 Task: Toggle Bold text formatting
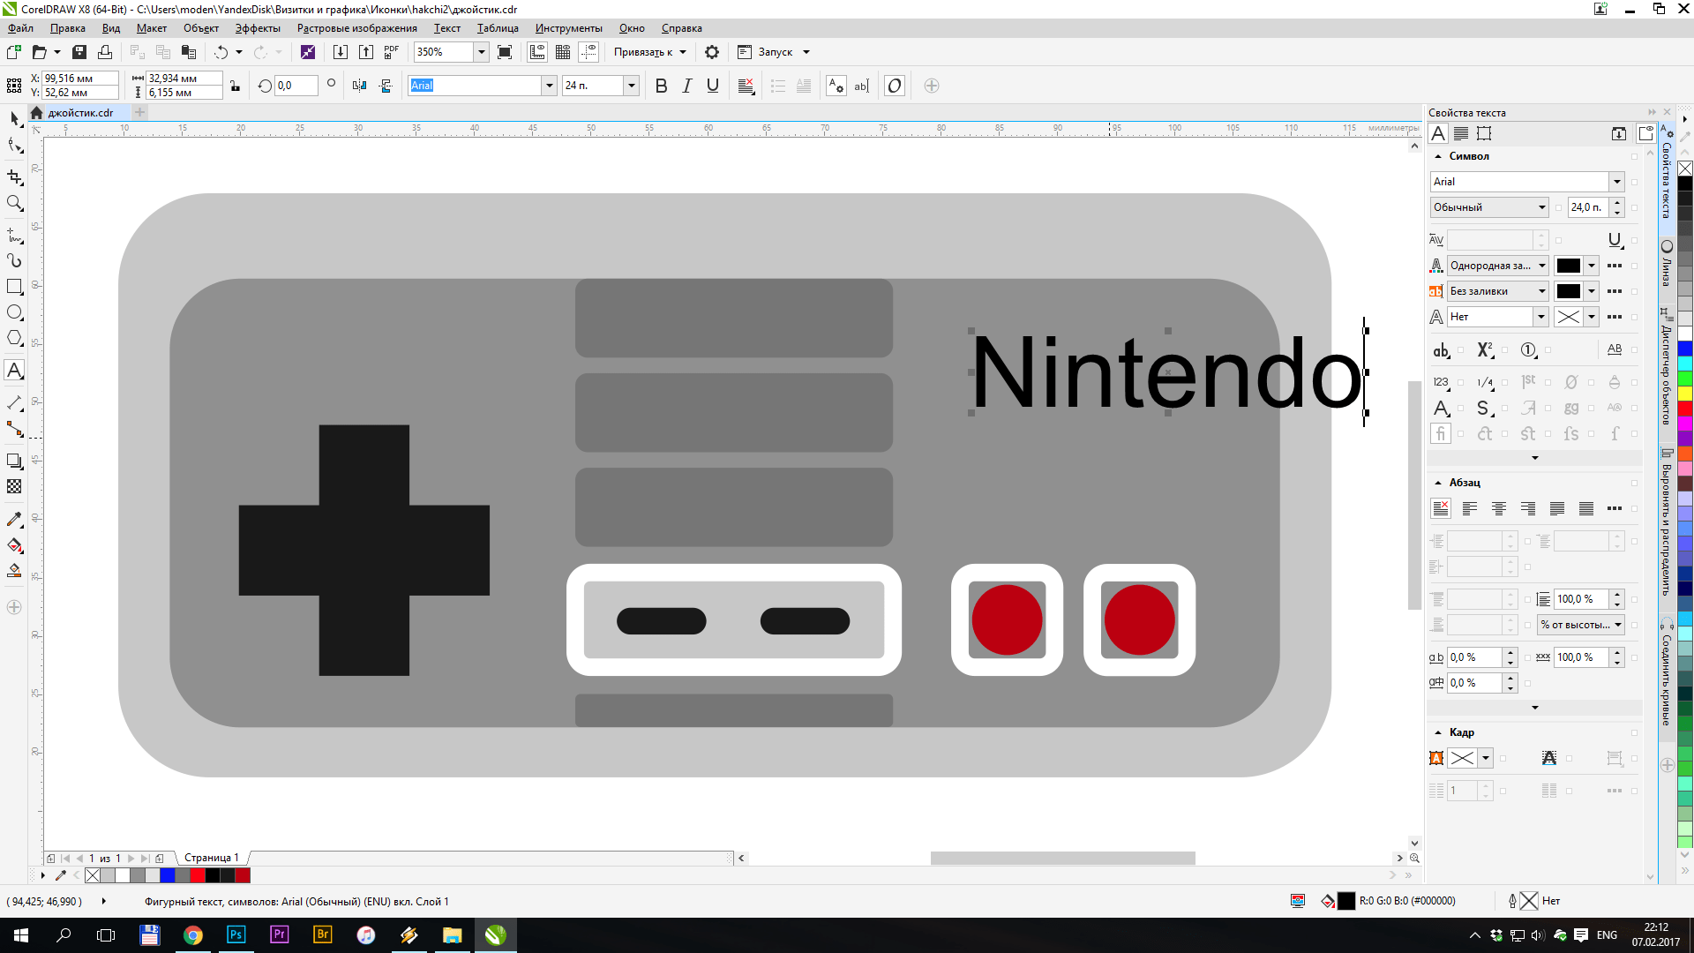point(661,86)
